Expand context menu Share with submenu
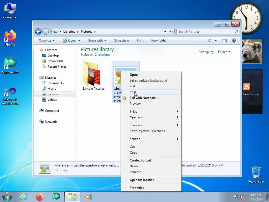The height and width of the screenshot is (202, 269). (x=151, y=125)
